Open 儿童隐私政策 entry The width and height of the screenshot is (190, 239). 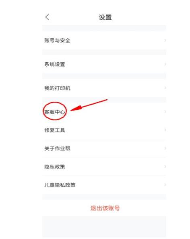(104, 185)
